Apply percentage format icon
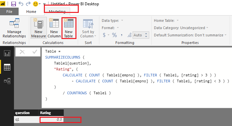This screenshot has height=126, width=232. pos(114,35)
